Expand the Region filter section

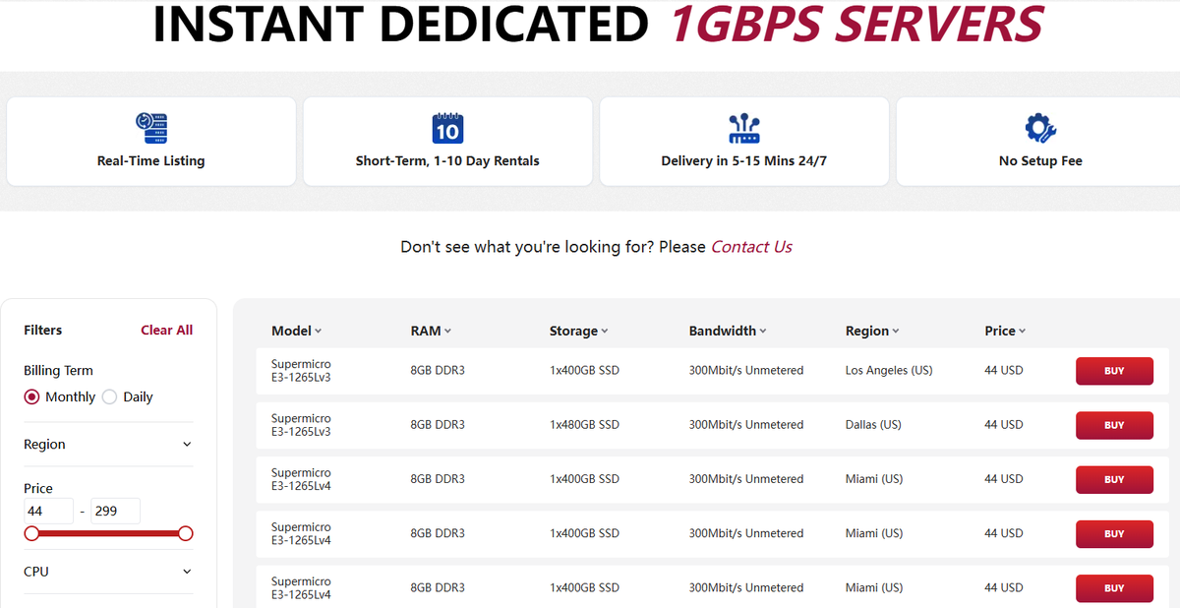point(108,445)
